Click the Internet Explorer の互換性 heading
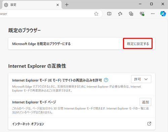168x132 pixels. (x=37, y=66)
